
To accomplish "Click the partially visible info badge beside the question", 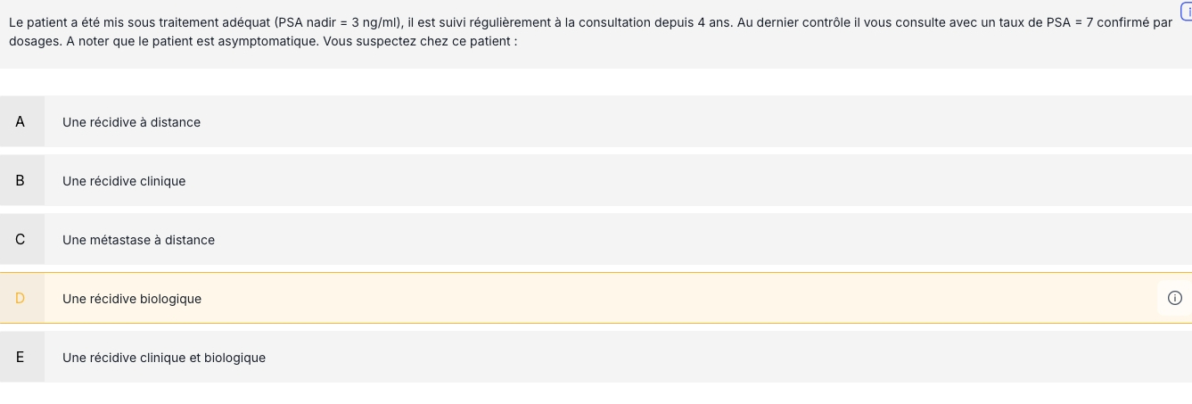I will pyautogui.click(x=1187, y=11).
